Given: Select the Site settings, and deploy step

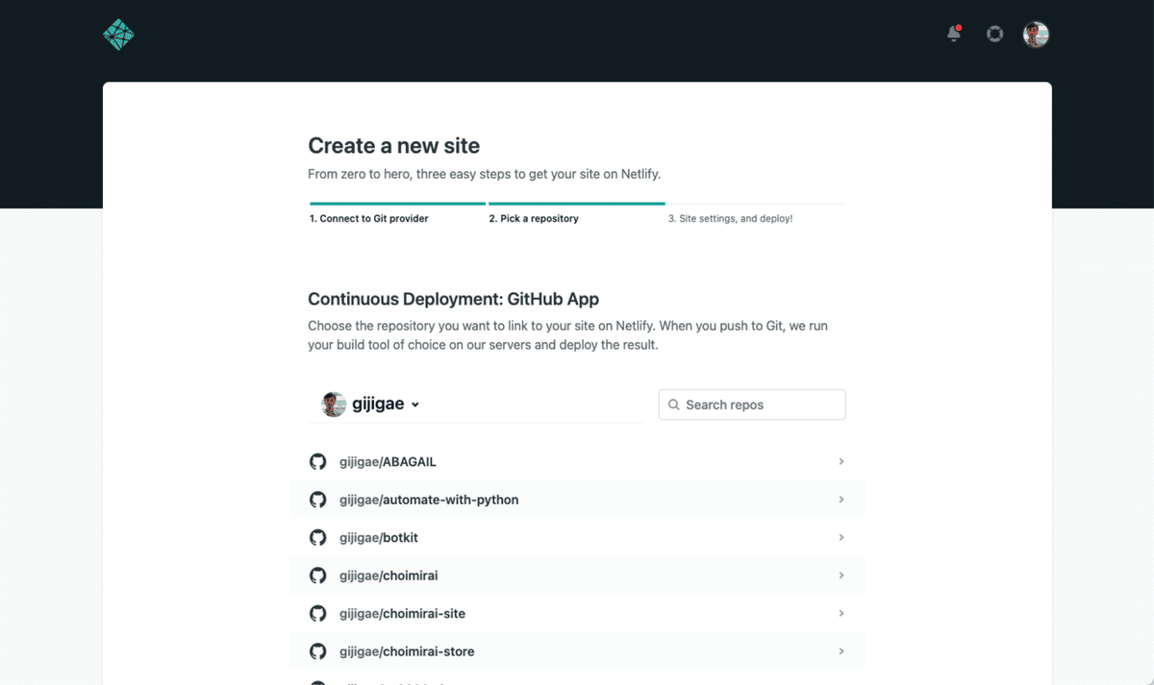Looking at the screenshot, I should pyautogui.click(x=730, y=219).
